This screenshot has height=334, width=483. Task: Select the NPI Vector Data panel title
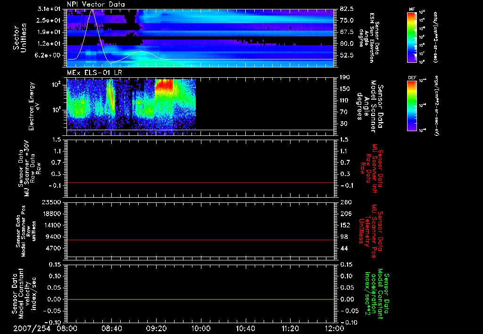pos(96,4)
